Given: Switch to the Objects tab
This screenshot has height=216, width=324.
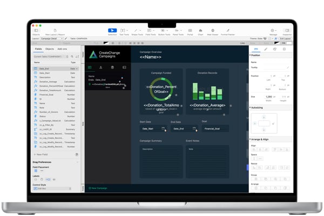Looking at the screenshot, I should pyautogui.click(x=50, y=49).
